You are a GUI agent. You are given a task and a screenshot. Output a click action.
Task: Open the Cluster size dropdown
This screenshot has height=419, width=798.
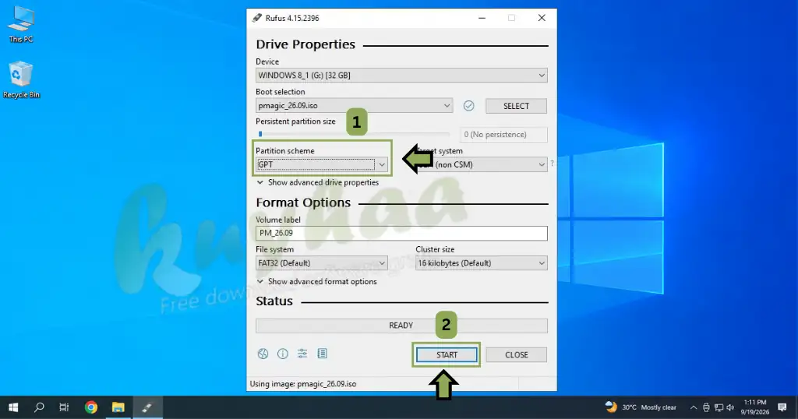pyautogui.click(x=481, y=263)
